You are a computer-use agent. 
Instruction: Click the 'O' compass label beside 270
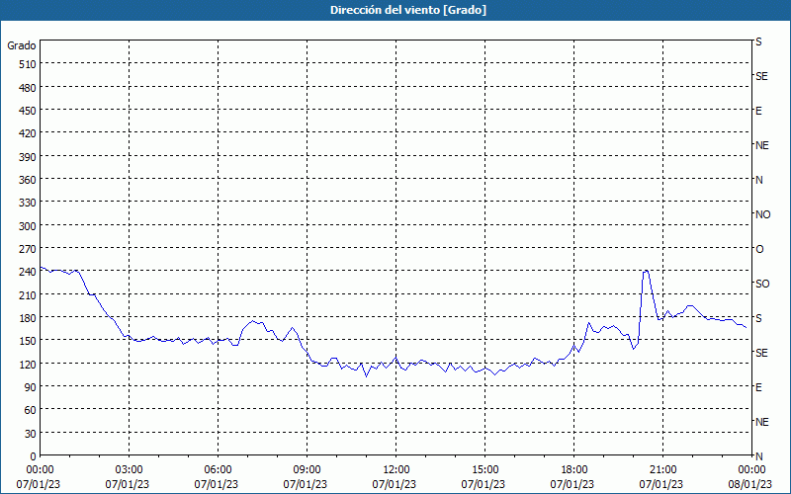[x=759, y=249]
